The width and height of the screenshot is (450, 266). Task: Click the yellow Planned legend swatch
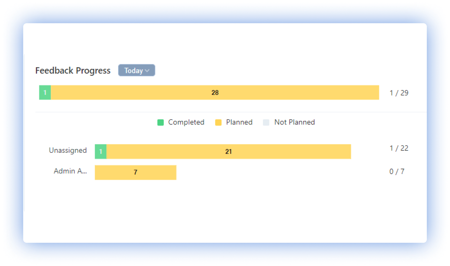pos(218,123)
